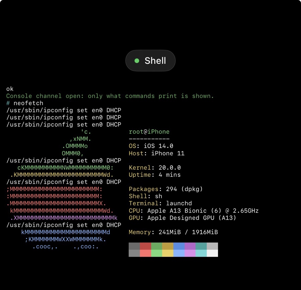Click the "root@iPhone" title text
Screen dimensions: 301x290
pyautogui.click(x=149, y=132)
